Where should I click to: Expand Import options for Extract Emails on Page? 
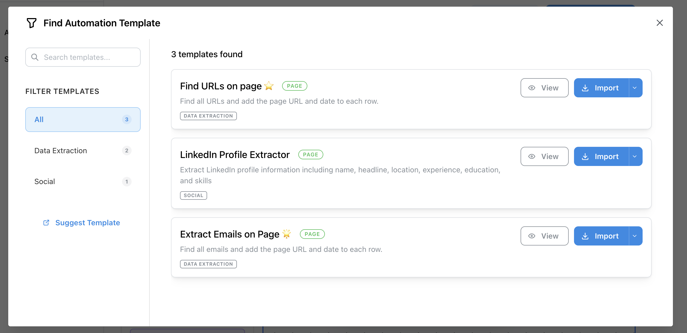tap(635, 236)
